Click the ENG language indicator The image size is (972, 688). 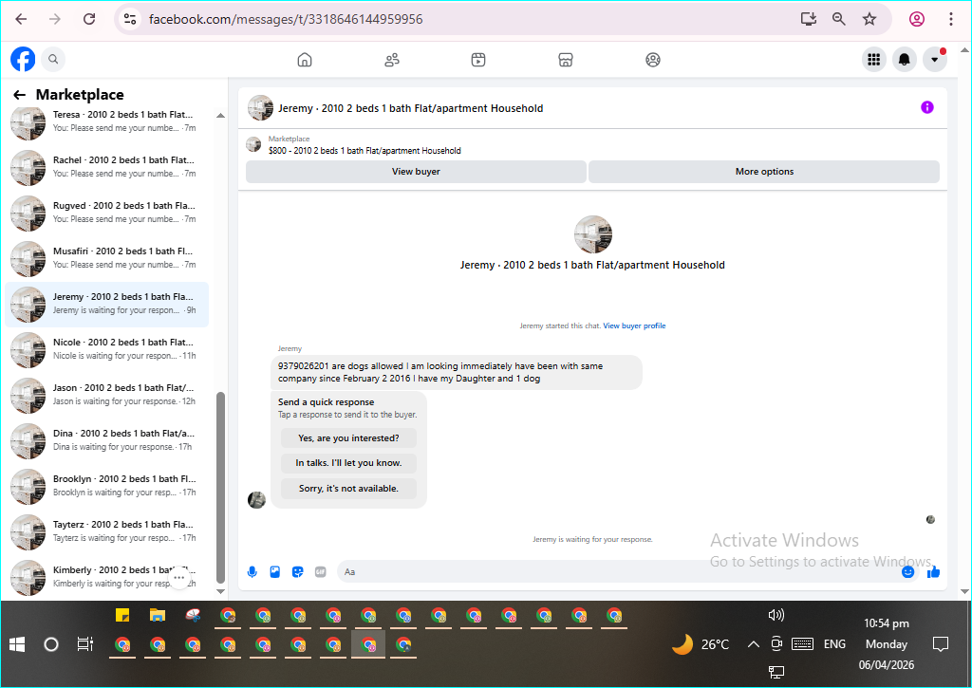(x=834, y=644)
